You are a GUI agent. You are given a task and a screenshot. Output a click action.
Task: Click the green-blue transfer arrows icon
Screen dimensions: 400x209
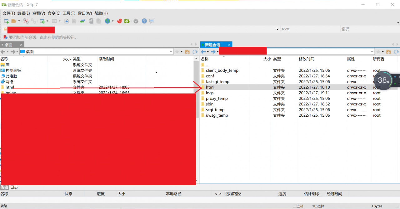82,21
